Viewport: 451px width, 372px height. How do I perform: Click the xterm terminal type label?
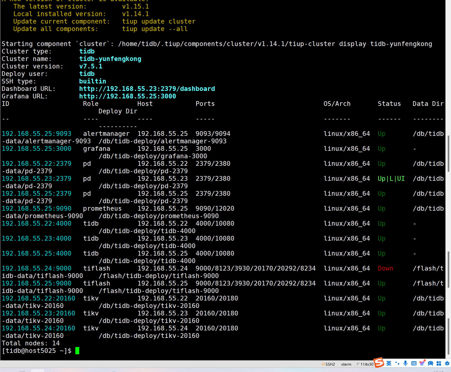[x=346, y=364]
